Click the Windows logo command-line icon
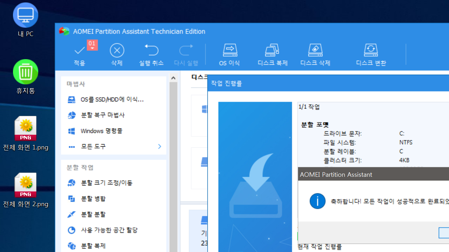Image resolution: width=449 pixels, height=252 pixels. (72, 131)
